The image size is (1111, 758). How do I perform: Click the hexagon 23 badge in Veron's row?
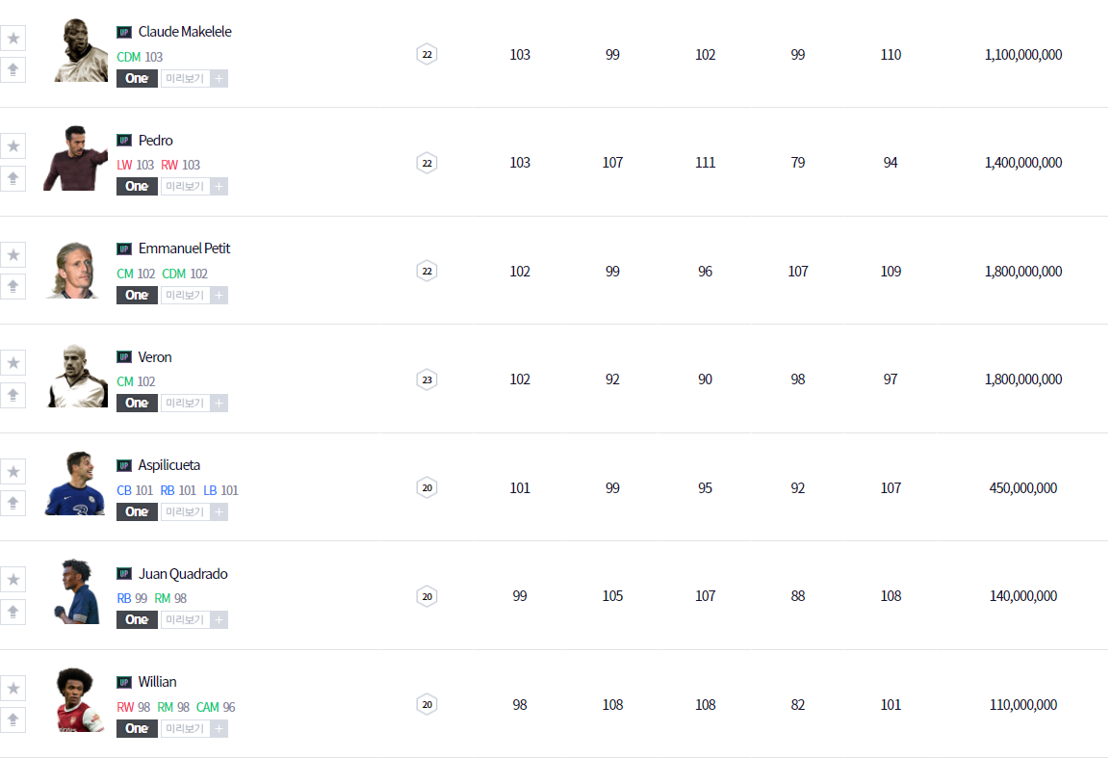pyautogui.click(x=426, y=379)
